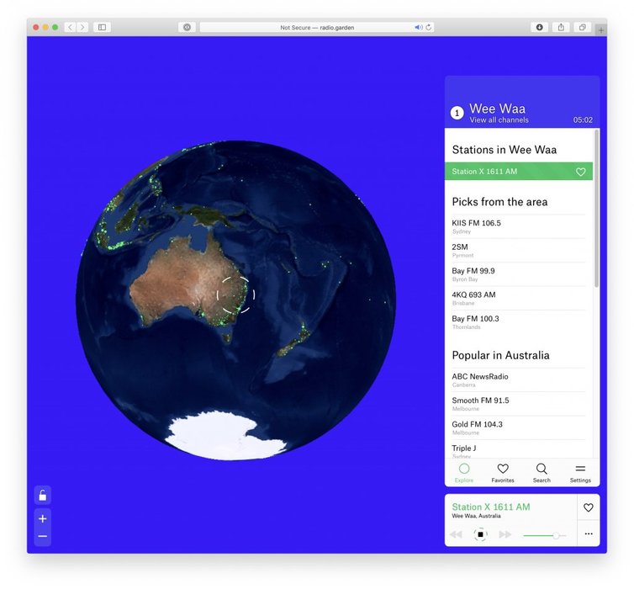
Task: Click the number 1 channel count badge
Action: click(x=457, y=113)
